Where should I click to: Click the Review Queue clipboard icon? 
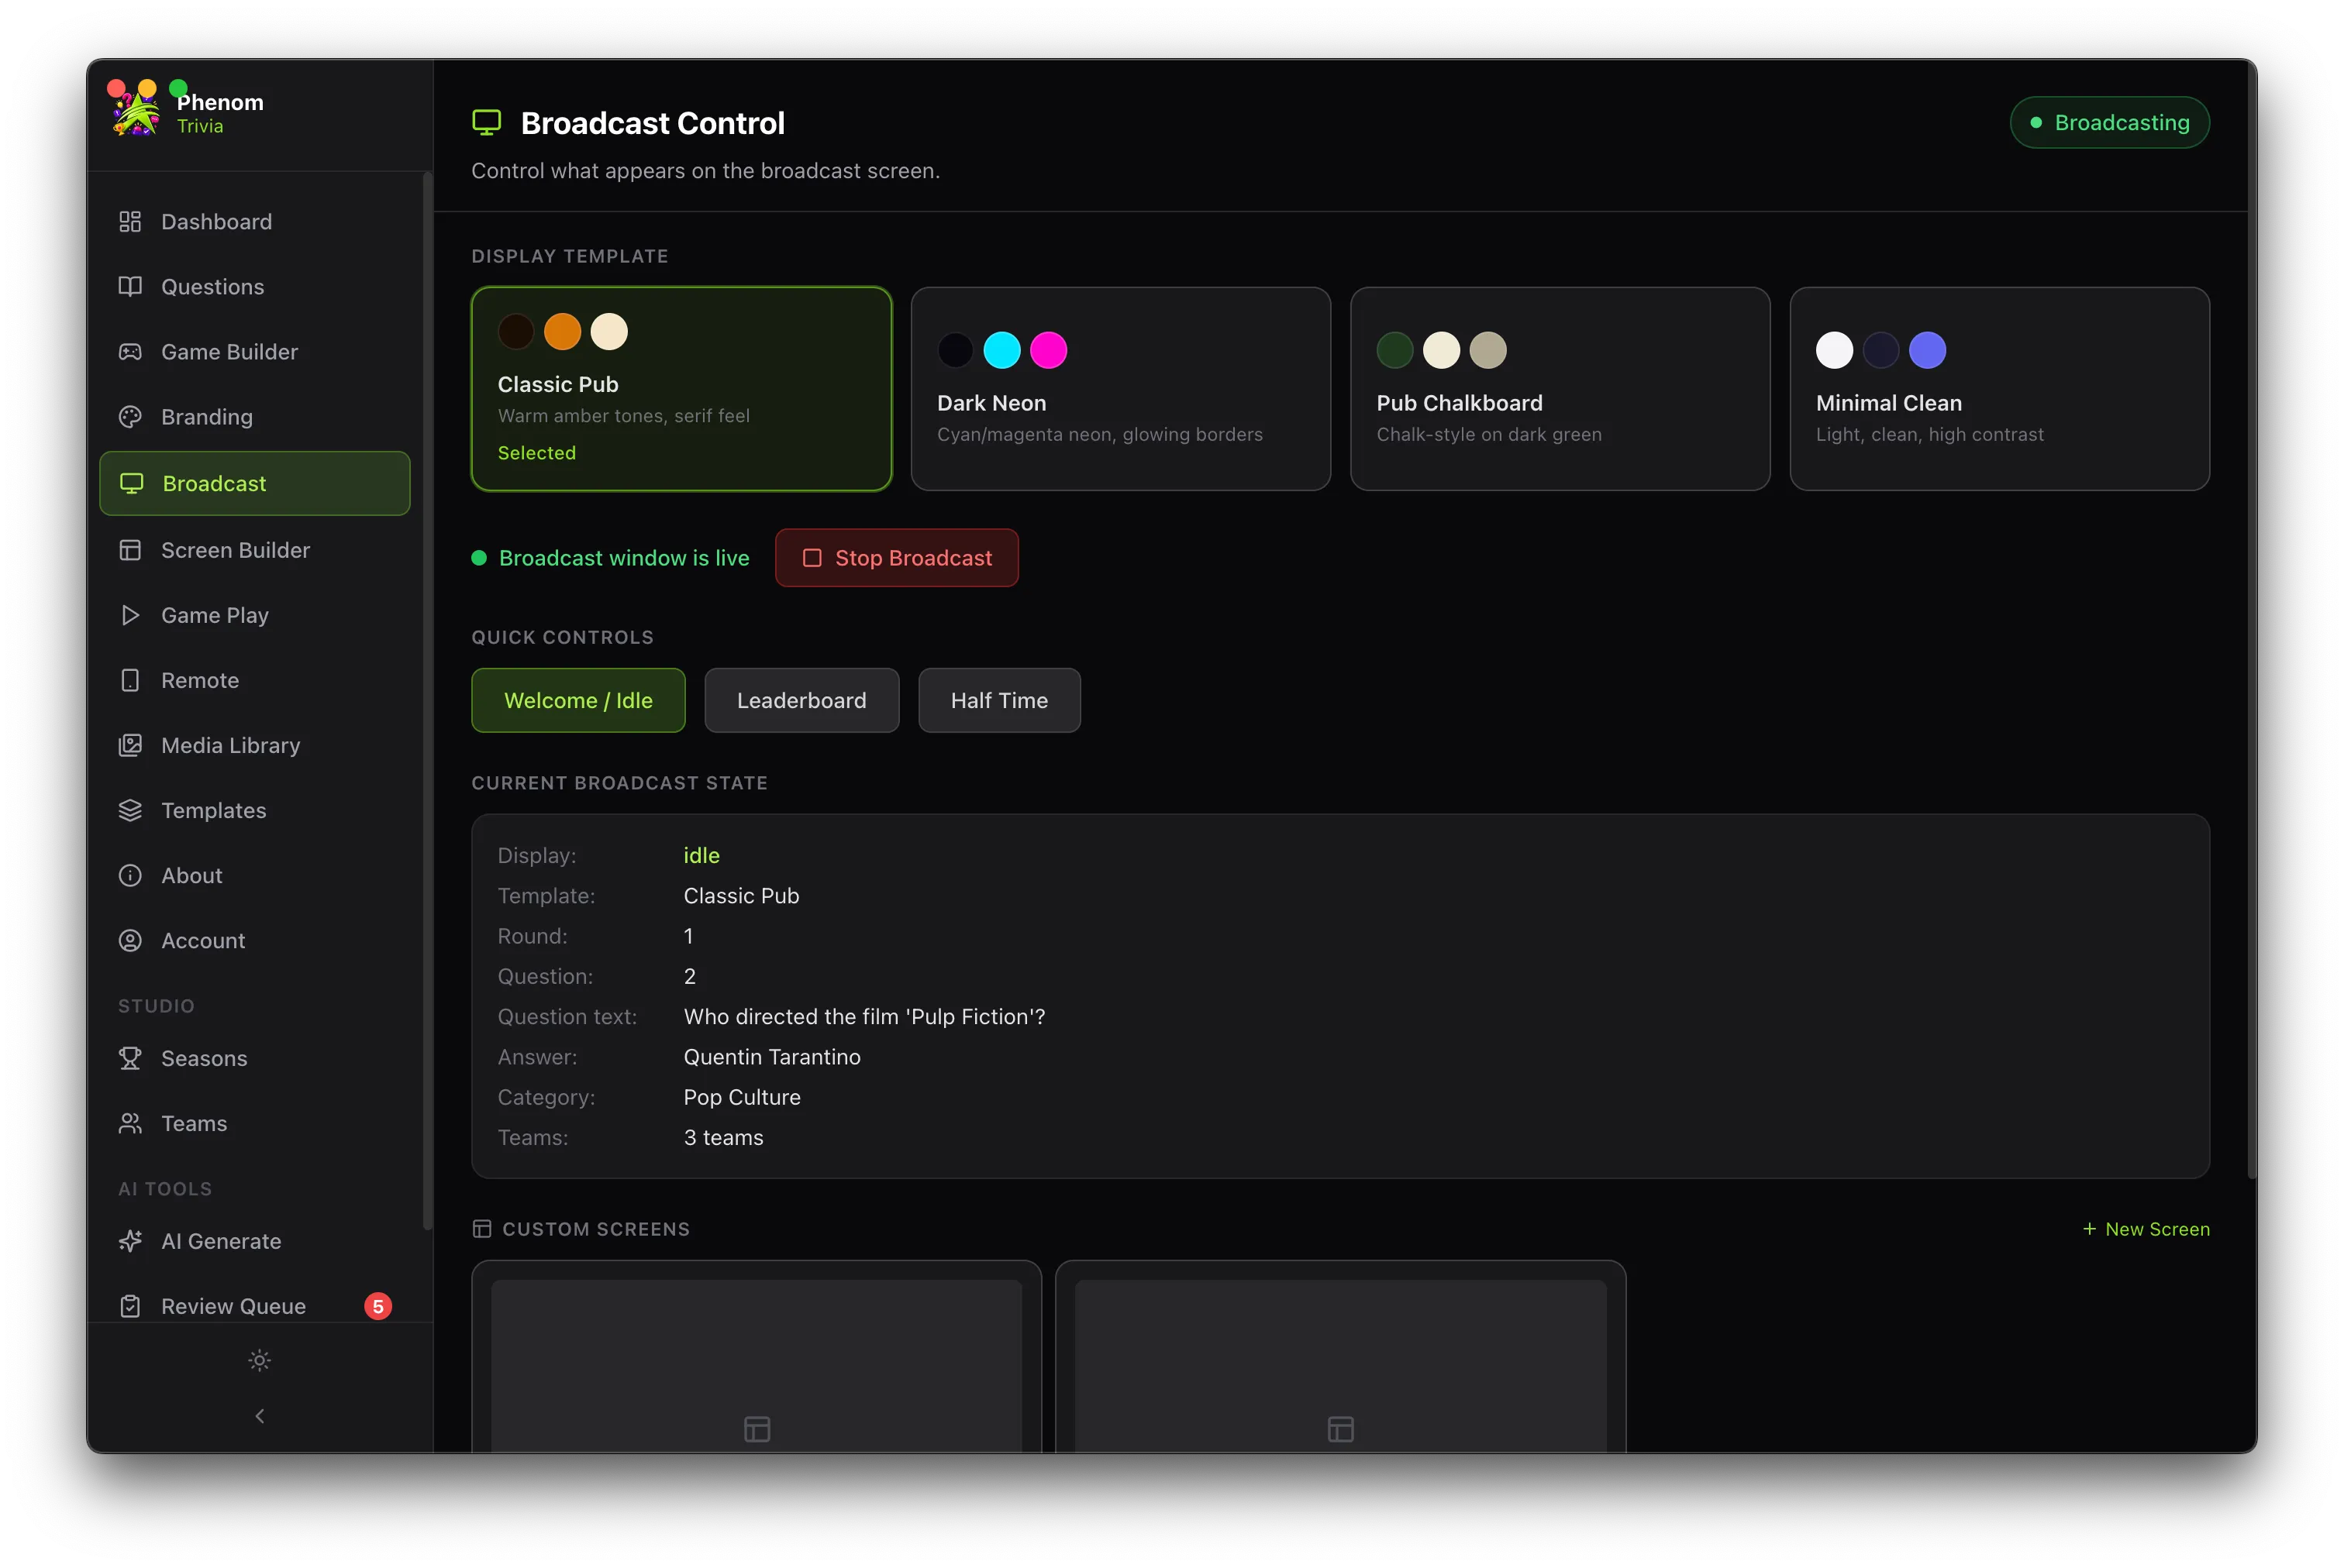point(130,1306)
